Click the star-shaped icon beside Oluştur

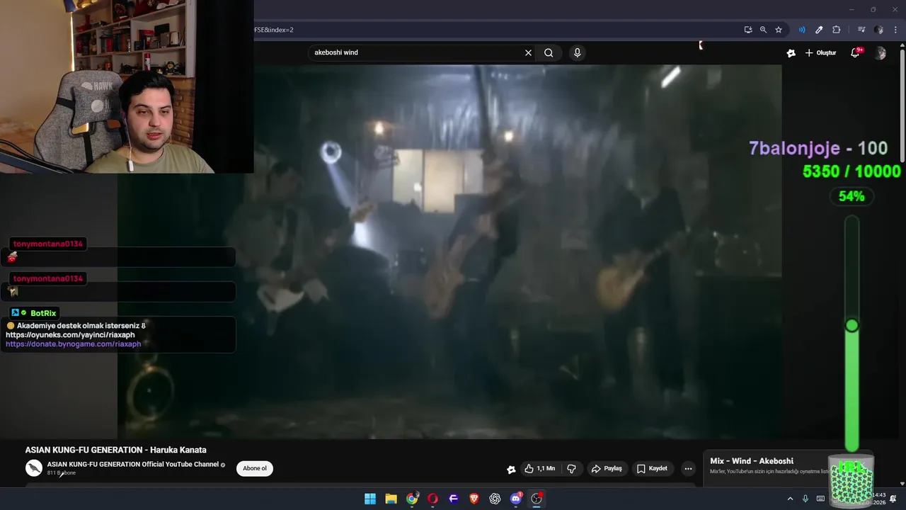791,53
